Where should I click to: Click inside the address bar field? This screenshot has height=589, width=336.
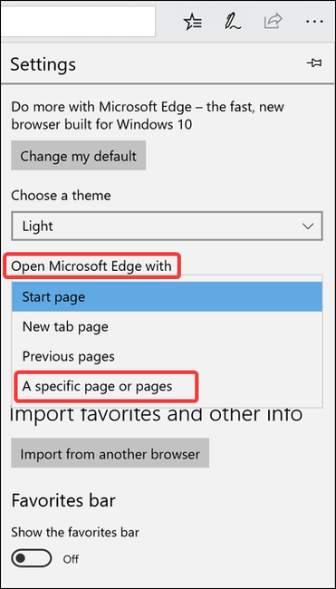pos(78,21)
